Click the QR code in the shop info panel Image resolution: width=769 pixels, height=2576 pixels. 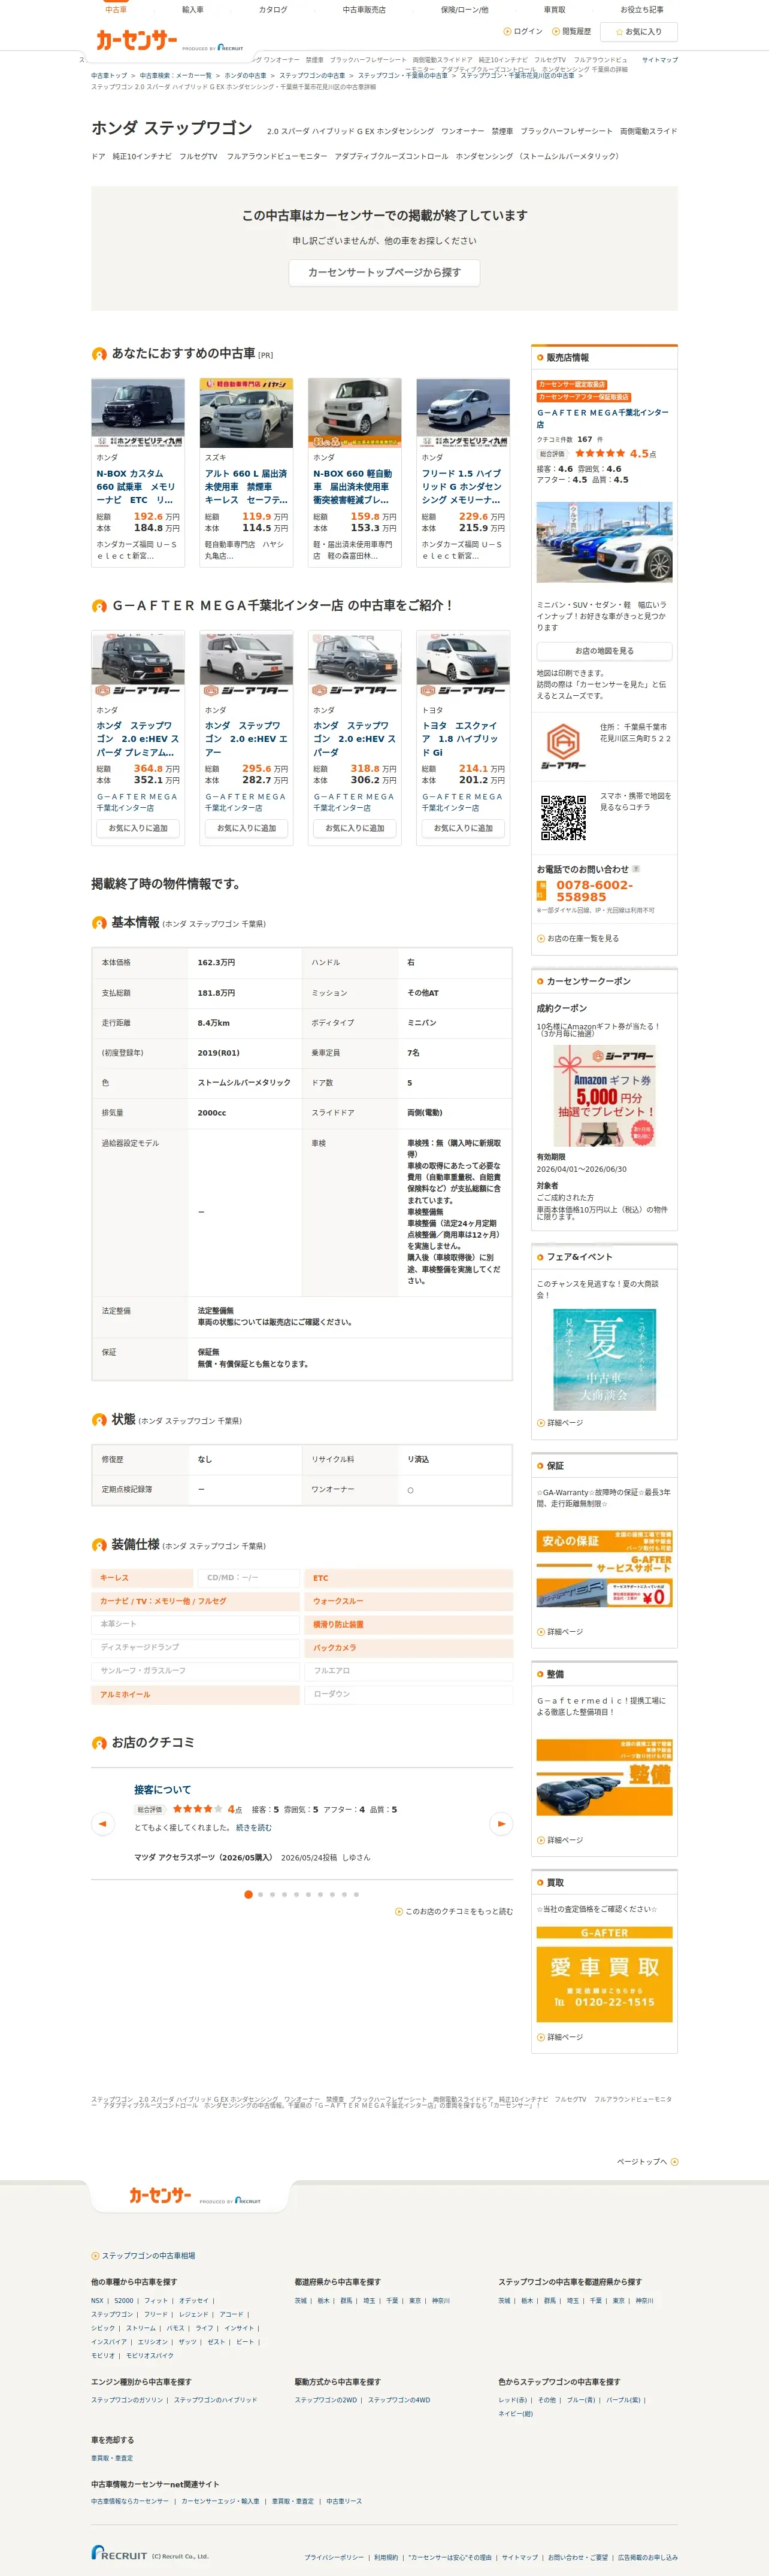(563, 817)
